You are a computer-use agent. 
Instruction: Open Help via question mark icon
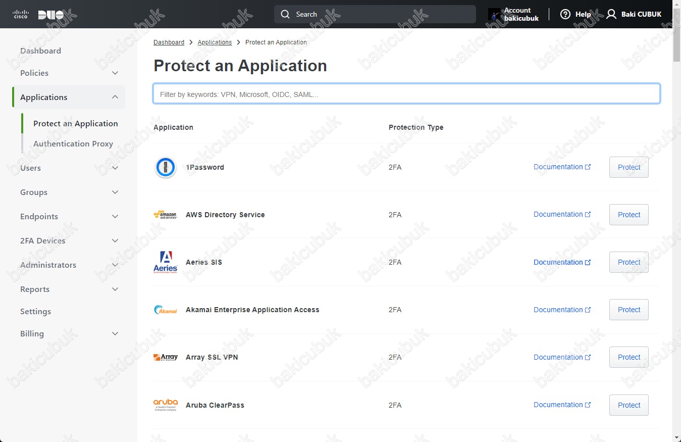click(x=565, y=14)
